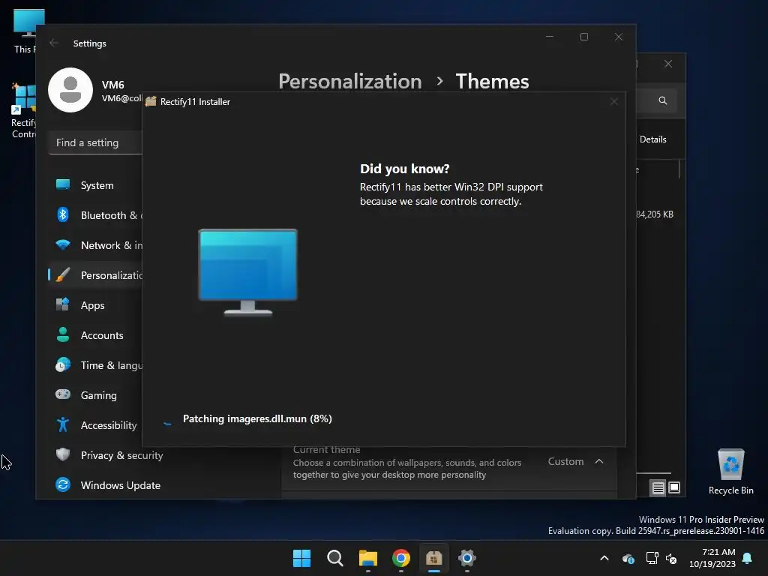The height and width of the screenshot is (576, 768).
Task: Open the Bluetooth settings icon
Action: coord(63,214)
